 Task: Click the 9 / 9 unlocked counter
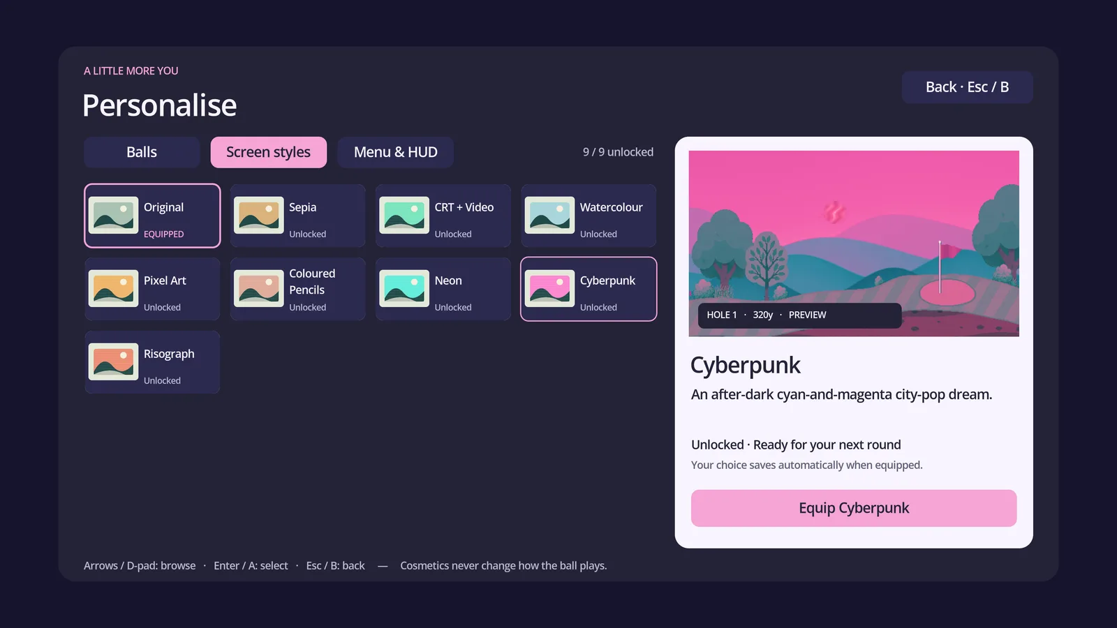pyautogui.click(x=618, y=152)
